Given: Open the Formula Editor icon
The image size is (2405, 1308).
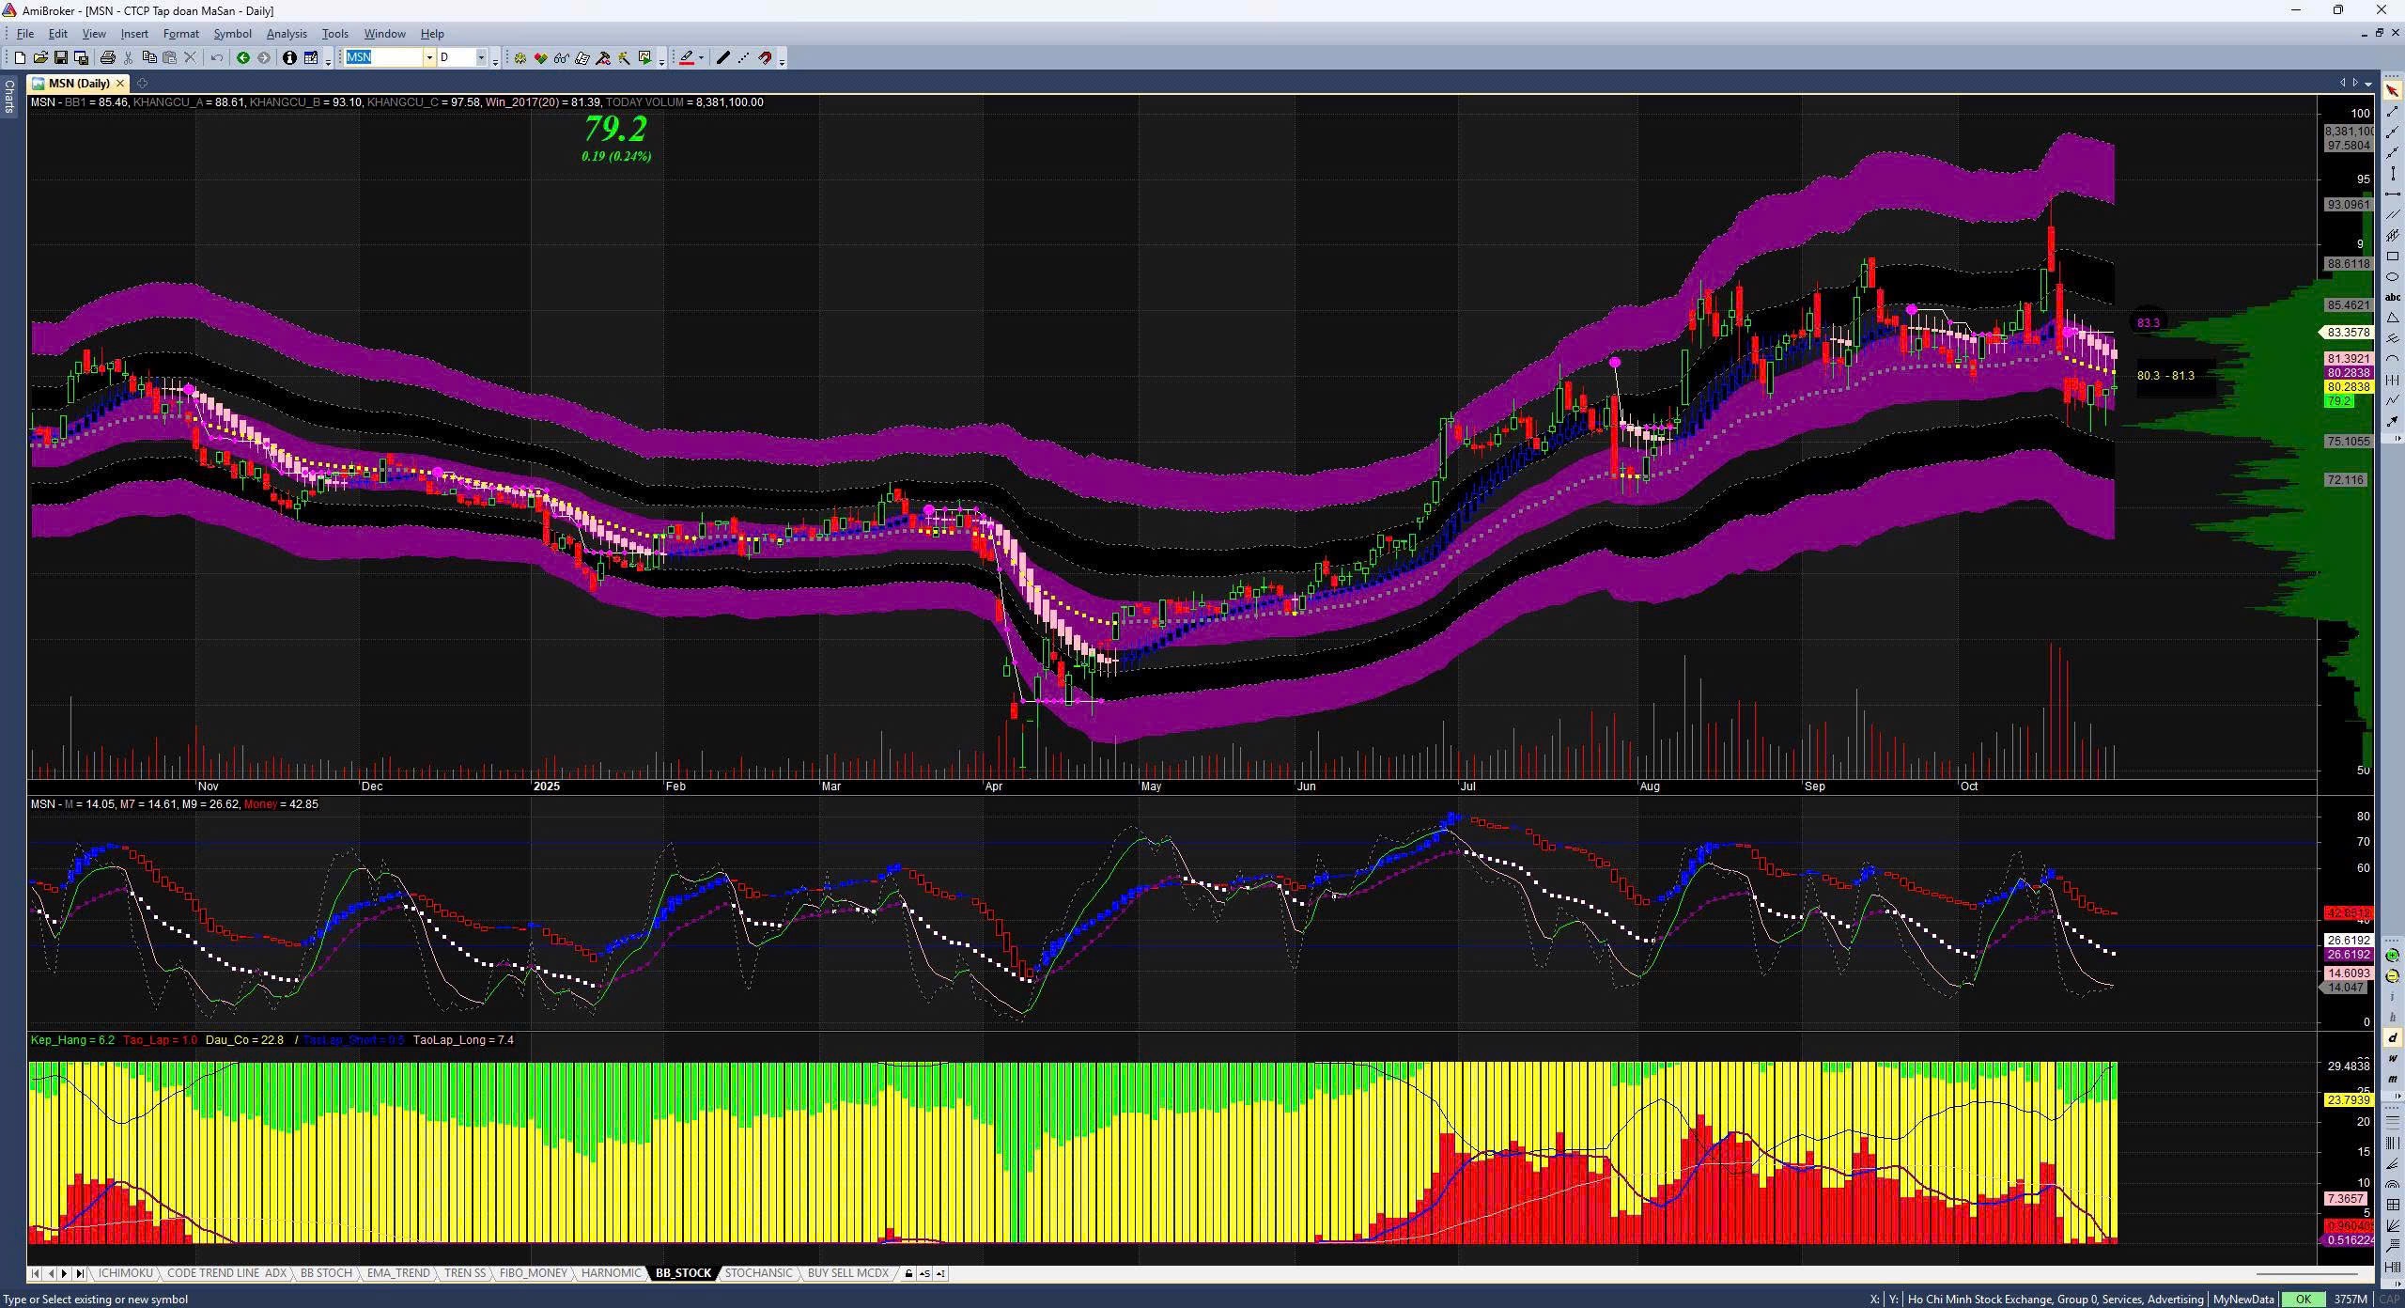Looking at the screenshot, I should click(x=582, y=58).
